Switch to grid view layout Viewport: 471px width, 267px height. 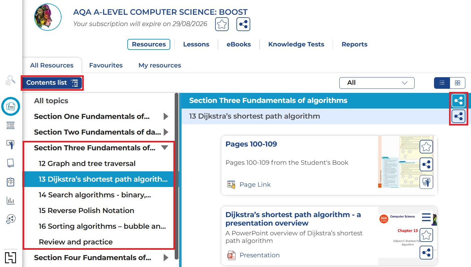(x=458, y=83)
